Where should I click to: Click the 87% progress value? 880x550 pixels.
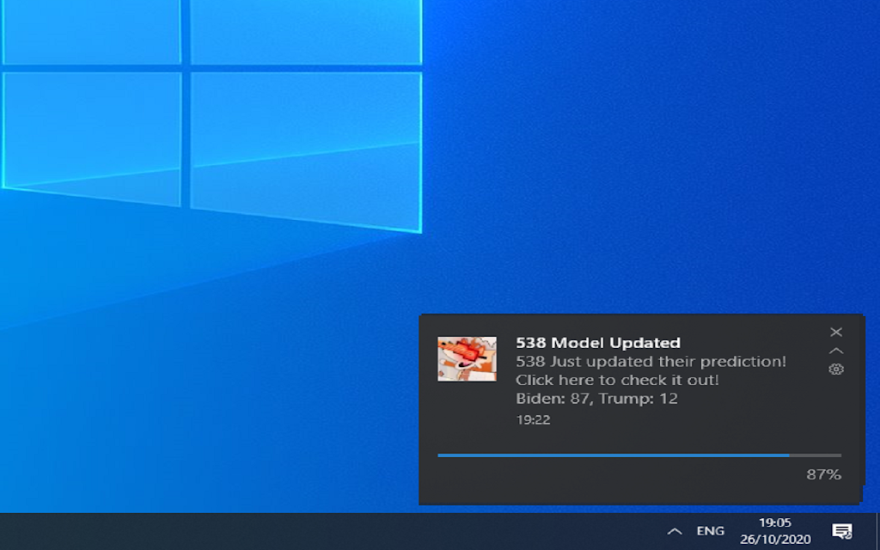pyautogui.click(x=824, y=474)
